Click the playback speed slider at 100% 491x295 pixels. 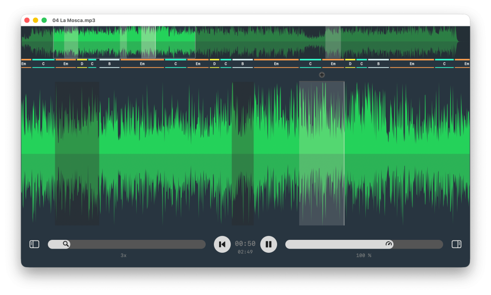(x=363, y=244)
